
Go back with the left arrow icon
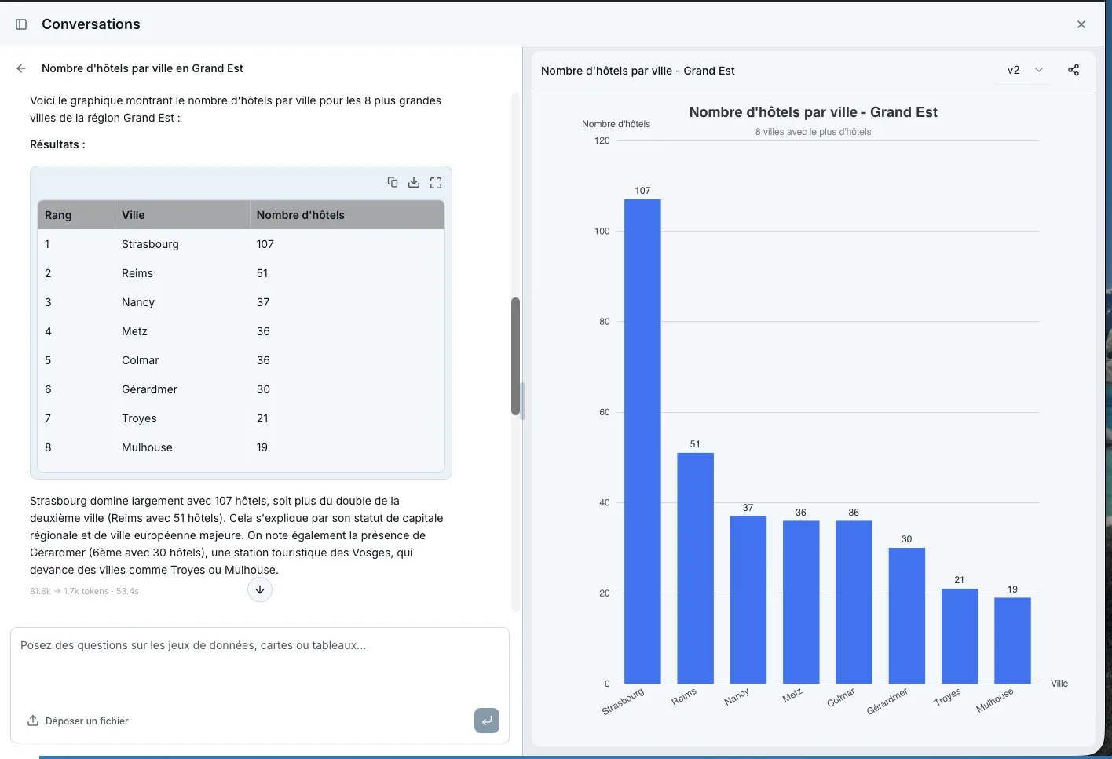click(x=21, y=68)
